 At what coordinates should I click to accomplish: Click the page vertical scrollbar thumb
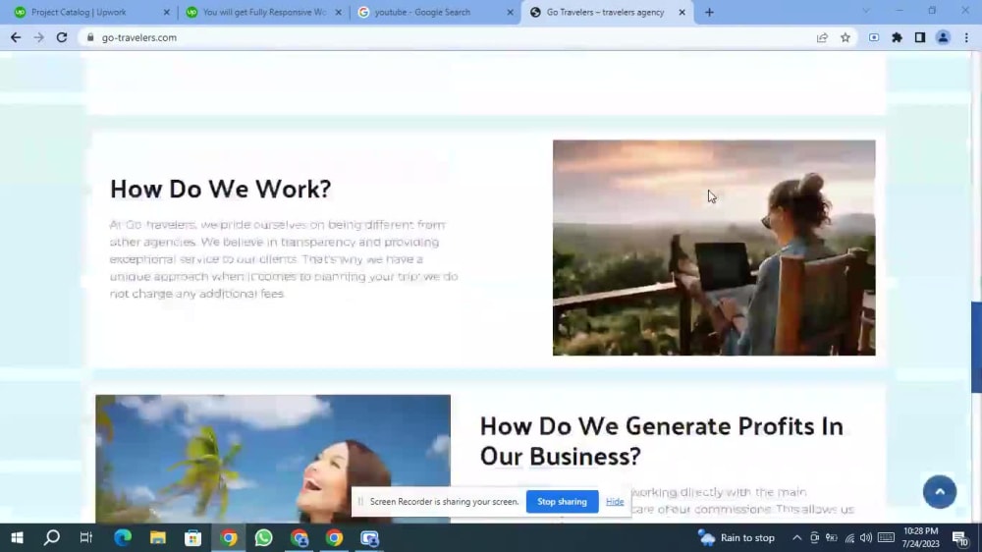(x=976, y=347)
